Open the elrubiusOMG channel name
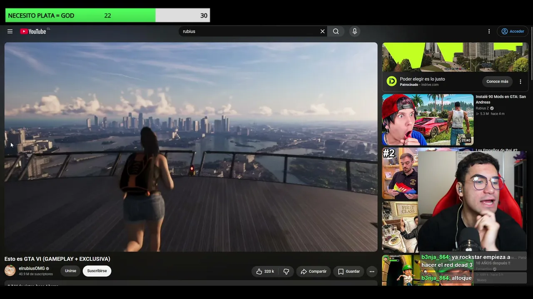Viewport: 533px width, 299px height. pyautogui.click(x=32, y=268)
